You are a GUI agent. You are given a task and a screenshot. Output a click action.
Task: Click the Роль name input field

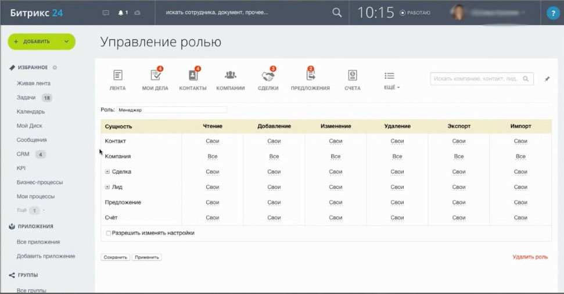tap(171, 109)
